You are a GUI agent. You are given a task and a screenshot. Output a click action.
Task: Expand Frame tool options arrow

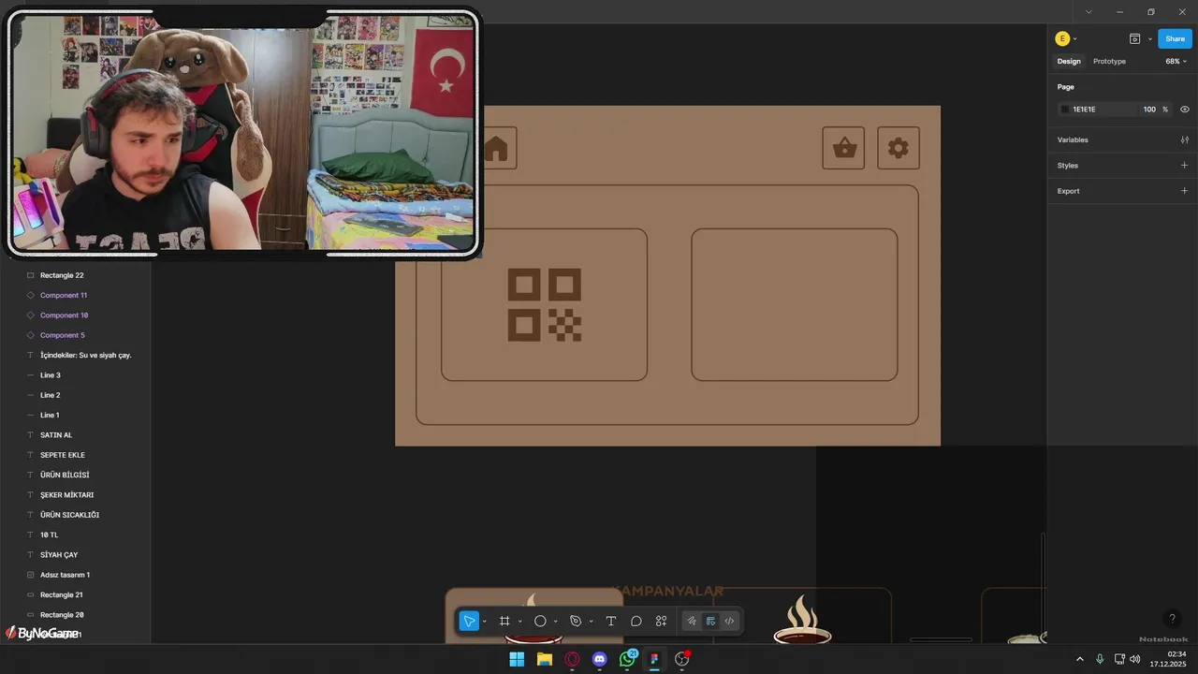pos(519,622)
